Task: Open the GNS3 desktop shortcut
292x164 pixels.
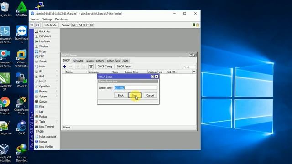Action: tap(21, 128)
